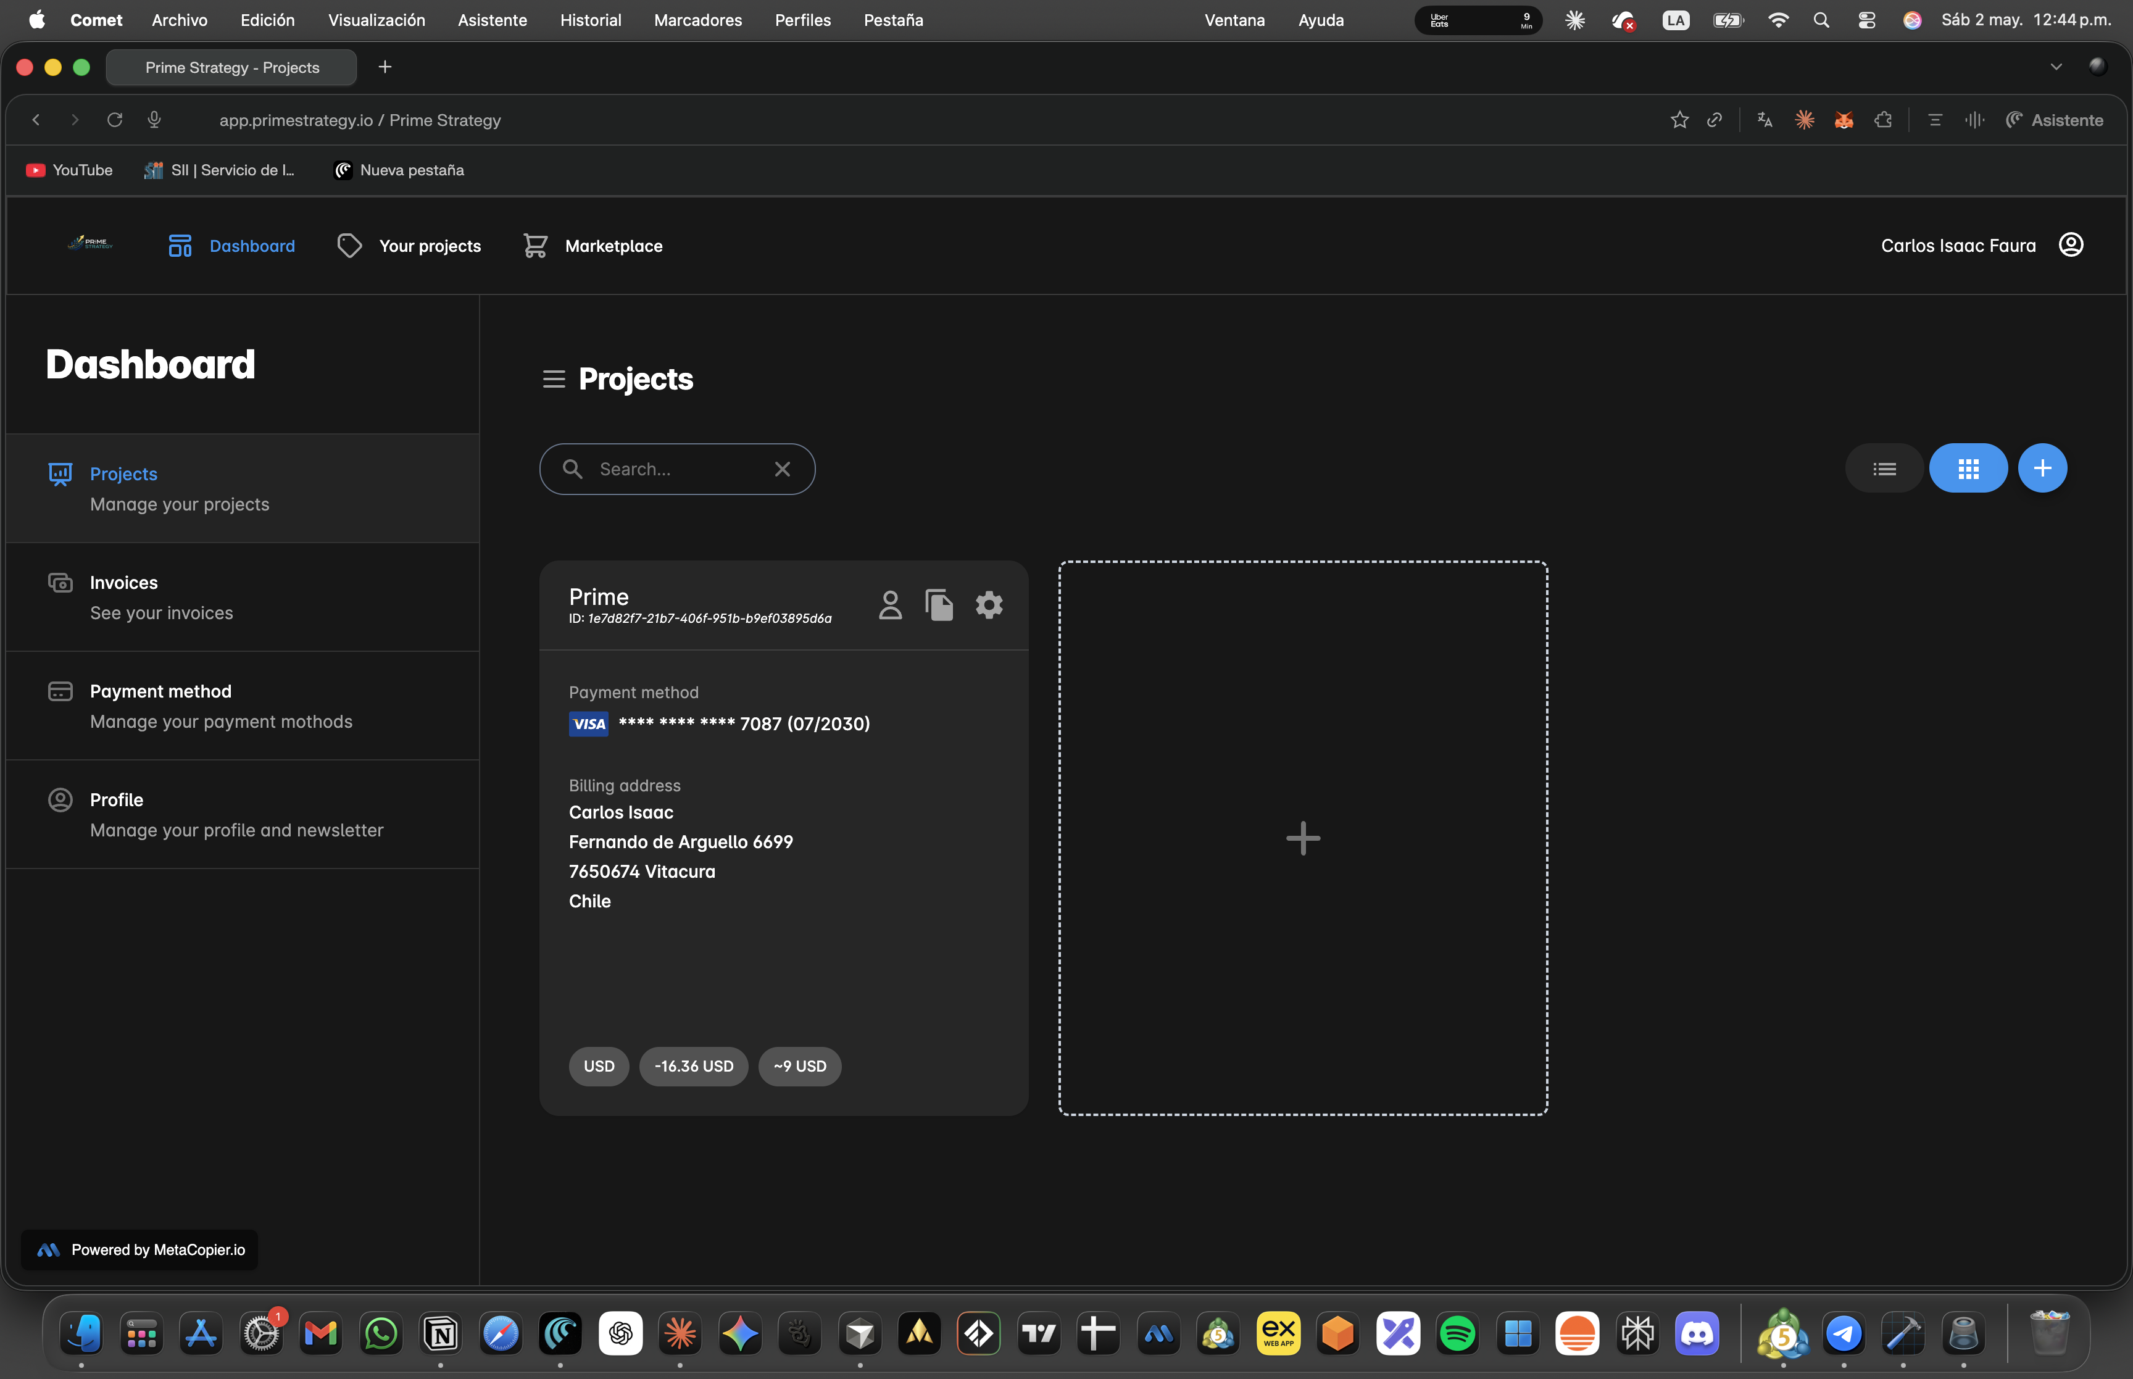
Task: Click the -16.36 USD balance badge
Action: coord(694,1067)
